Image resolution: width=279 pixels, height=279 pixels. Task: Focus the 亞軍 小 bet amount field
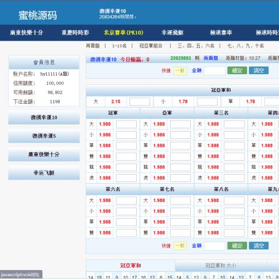(x=180, y=135)
